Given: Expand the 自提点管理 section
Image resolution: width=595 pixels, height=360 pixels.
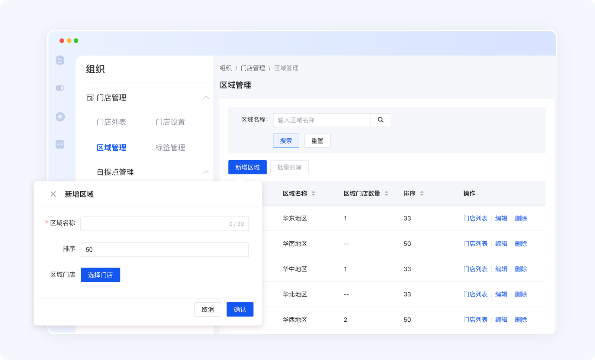Looking at the screenshot, I should [206, 172].
